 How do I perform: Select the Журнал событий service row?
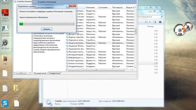(x=100, y=37)
